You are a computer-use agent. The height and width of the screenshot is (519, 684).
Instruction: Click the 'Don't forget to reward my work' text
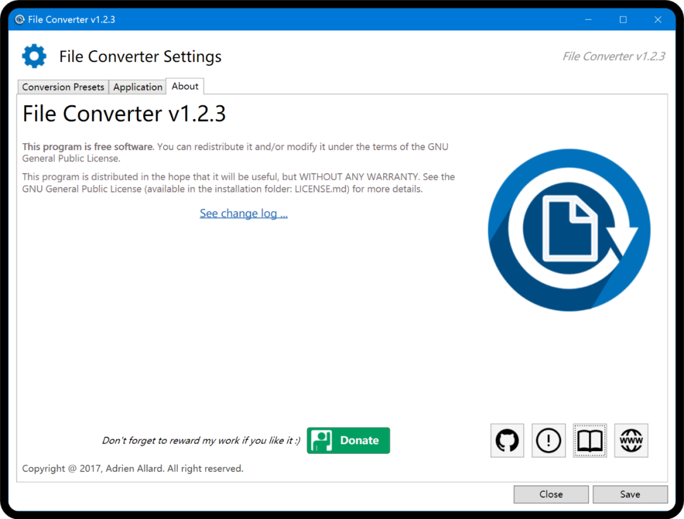coord(201,440)
